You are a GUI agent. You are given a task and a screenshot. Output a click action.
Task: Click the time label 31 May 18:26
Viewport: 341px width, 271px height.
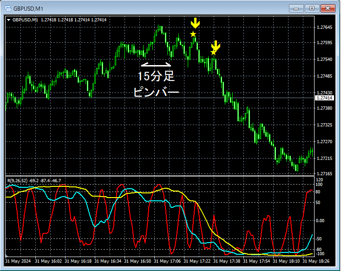pyautogui.click(x=316, y=261)
